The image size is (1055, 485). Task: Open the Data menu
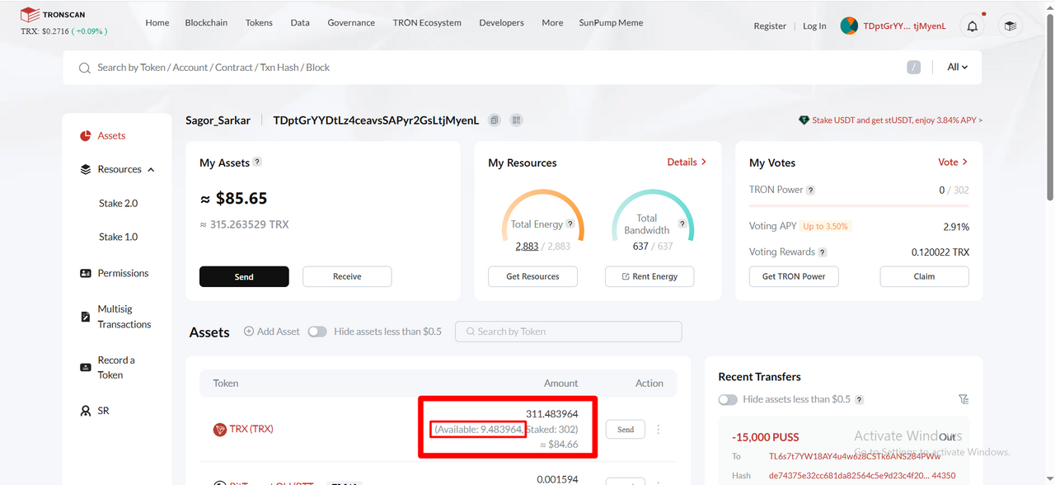tap(300, 23)
